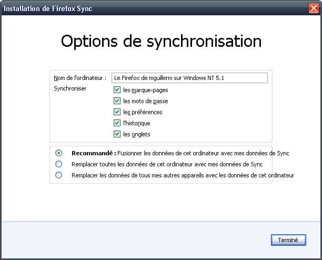Click the "l'historique" label text

(x=137, y=124)
